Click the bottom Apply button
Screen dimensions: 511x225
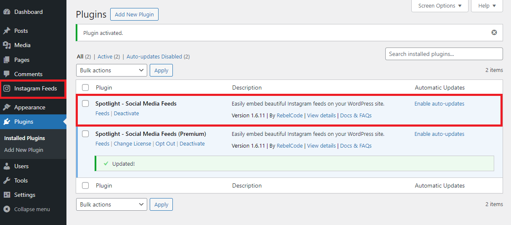point(161,204)
